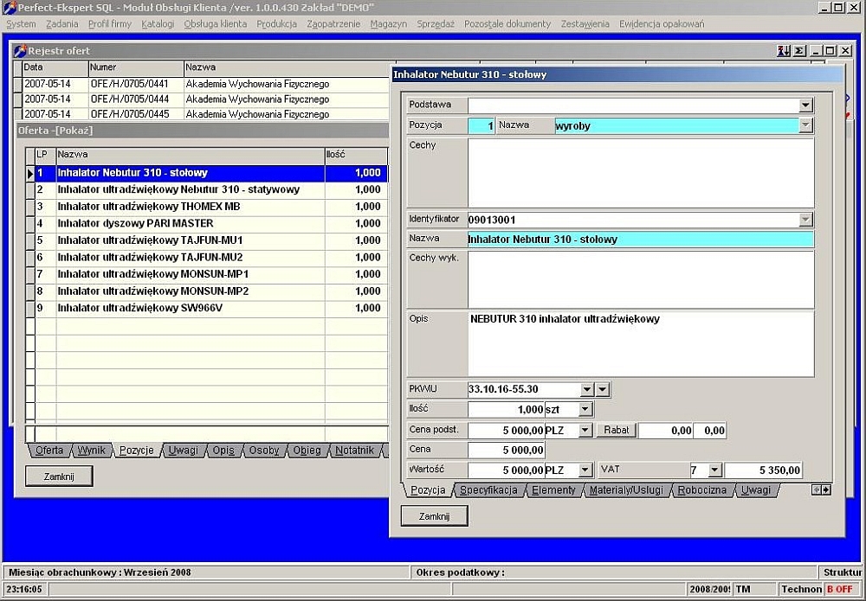Select Inhalator ultradźwiękowy MONSUN-MP2 row
The image size is (866, 601).
(211, 291)
